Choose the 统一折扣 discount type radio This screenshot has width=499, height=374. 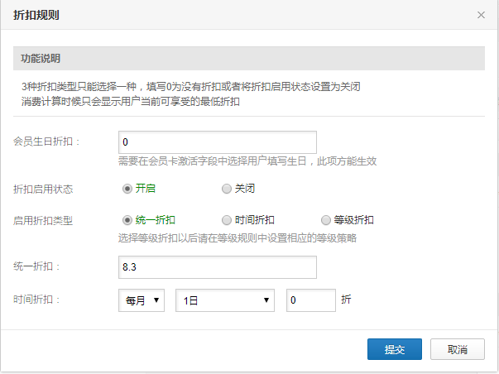(127, 220)
